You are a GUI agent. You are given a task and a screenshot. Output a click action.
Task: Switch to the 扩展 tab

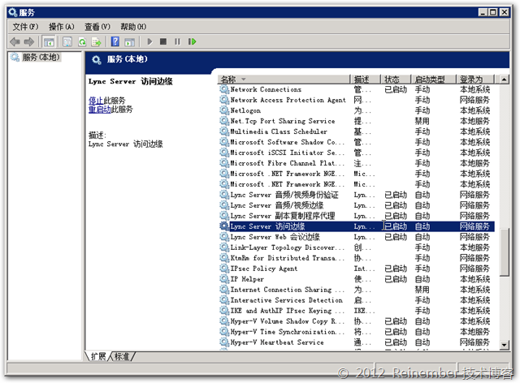[x=98, y=356]
